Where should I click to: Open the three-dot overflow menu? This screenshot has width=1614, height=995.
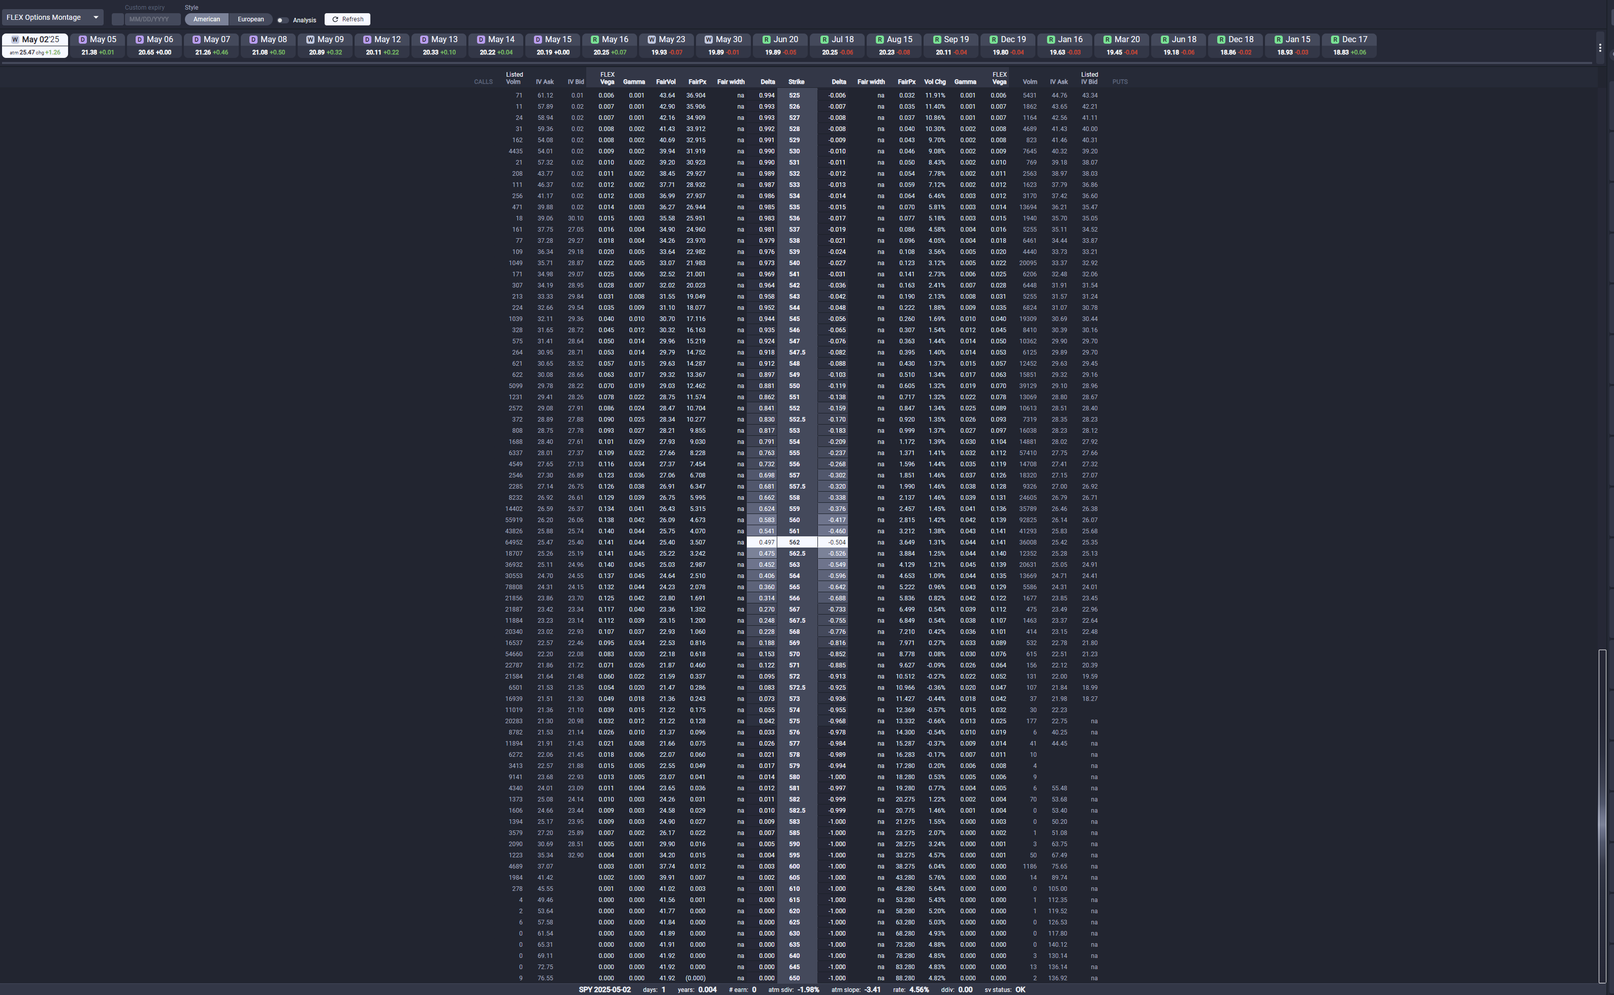(x=1600, y=47)
